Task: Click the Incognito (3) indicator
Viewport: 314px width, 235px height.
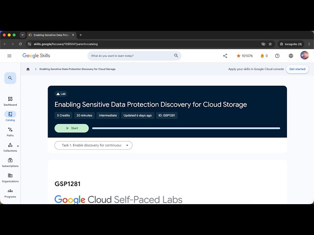Action: tap(291, 44)
